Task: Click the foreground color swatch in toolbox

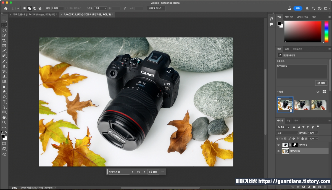Action: point(3,136)
